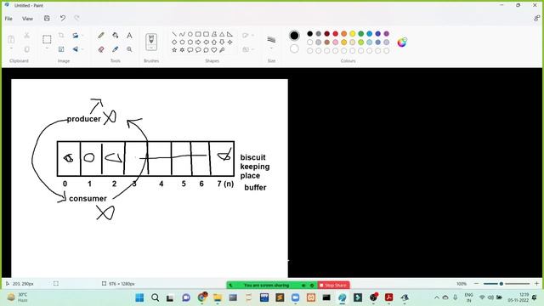Viewport: 544px width, 306px height.
Task: Select Colour 1 black foreground circle
Action: point(294,36)
